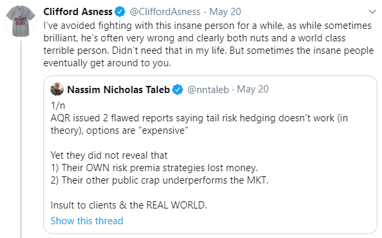The width and height of the screenshot is (382, 238).
Task: Open Asness's tweet text about the insane person
Action: coord(209,45)
